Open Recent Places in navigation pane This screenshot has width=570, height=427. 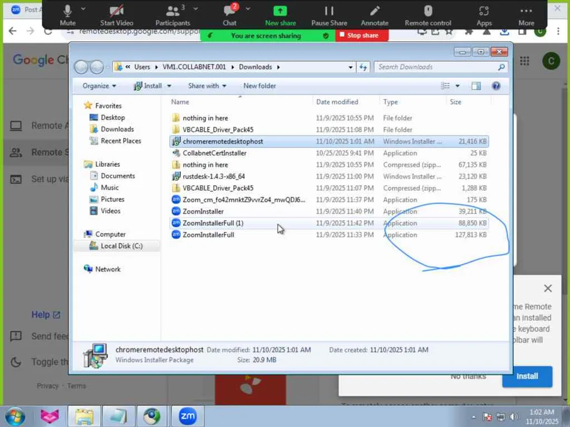[116, 141]
